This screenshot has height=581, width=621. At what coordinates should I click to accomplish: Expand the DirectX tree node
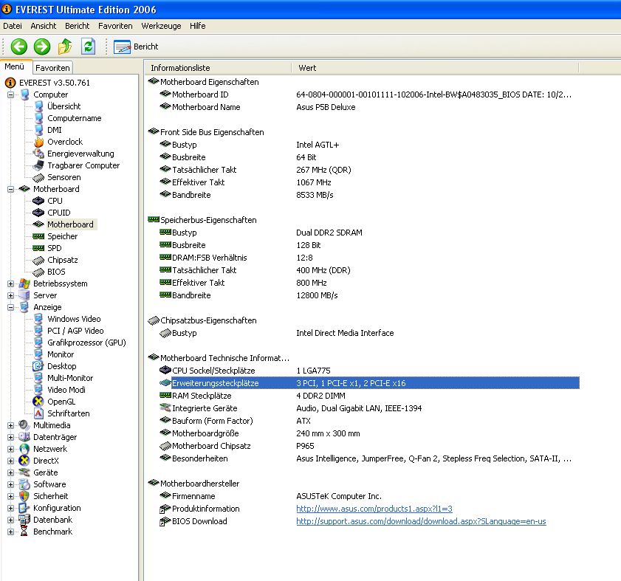pyautogui.click(x=10, y=461)
